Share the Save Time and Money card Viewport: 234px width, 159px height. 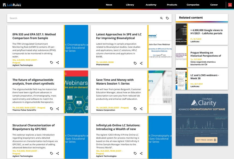coord(141,109)
